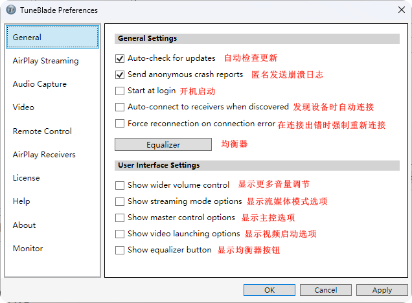
Task: Select the Remote Control section
Action: [42, 131]
